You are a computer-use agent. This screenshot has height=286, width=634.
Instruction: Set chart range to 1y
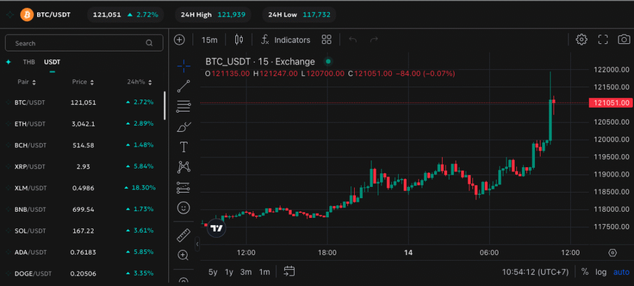[229, 272]
